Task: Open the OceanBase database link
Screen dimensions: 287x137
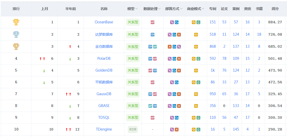Action: [x=104, y=22]
